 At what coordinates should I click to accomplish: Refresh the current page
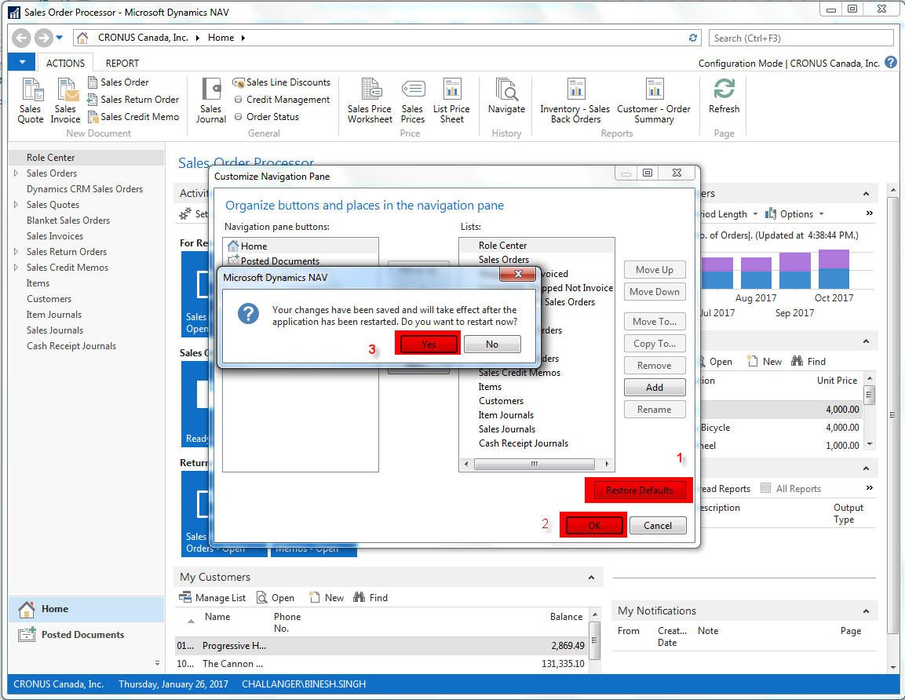(723, 100)
